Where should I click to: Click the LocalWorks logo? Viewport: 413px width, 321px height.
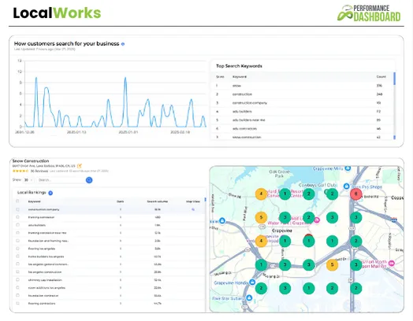point(57,13)
